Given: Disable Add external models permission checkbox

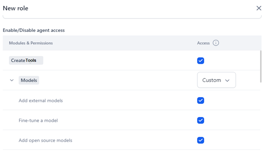Looking at the screenshot, I should (200, 101).
